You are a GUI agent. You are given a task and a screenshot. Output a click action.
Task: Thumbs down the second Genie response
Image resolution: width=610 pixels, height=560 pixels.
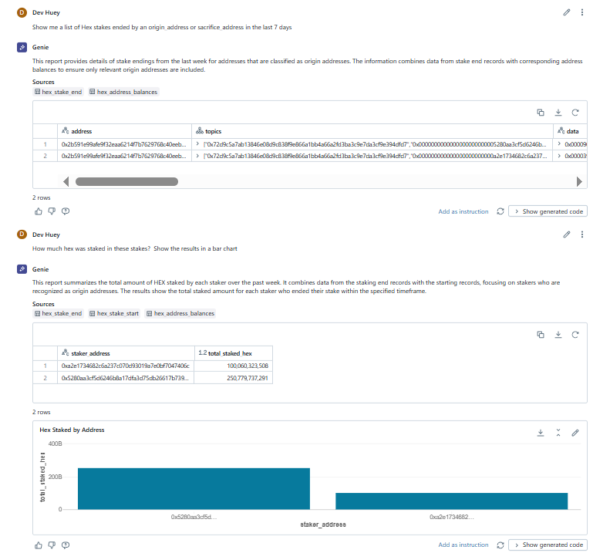point(52,545)
